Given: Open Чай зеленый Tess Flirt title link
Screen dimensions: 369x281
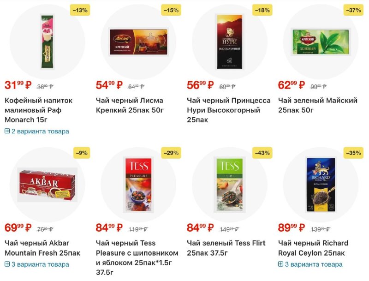Looking at the screenshot, I should tap(226, 248).
